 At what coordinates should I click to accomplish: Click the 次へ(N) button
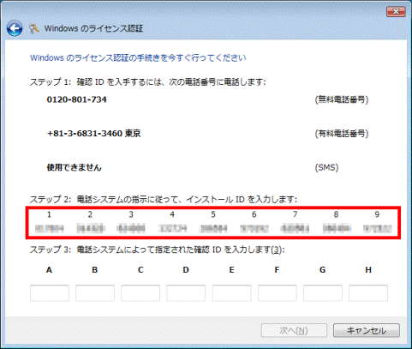[294, 331]
